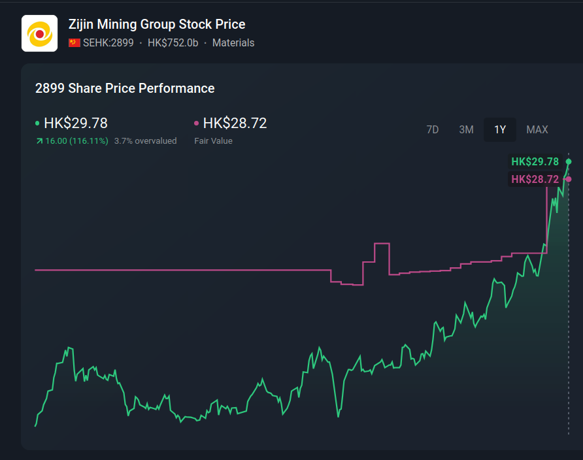Screen dimensions: 583x460
Task: Show the MAX price history
Action: pyautogui.click(x=537, y=129)
